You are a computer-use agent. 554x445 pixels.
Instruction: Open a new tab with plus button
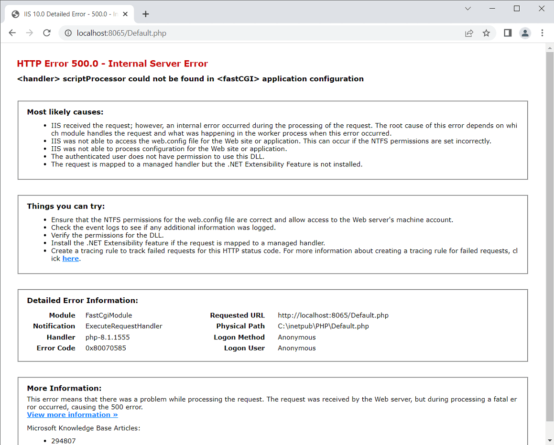[146, 14]
